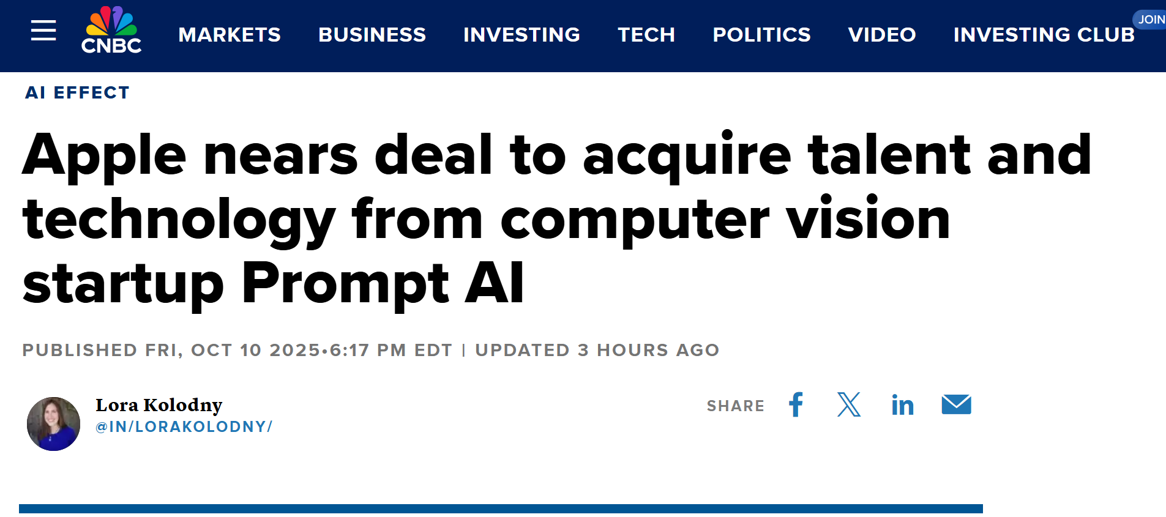Open the AI Effect section link
The width and height of the screenshot is (1166, 517).
coord(77,92)
